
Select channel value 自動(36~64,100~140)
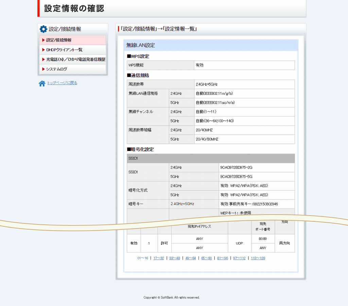[x=244, y=121]
